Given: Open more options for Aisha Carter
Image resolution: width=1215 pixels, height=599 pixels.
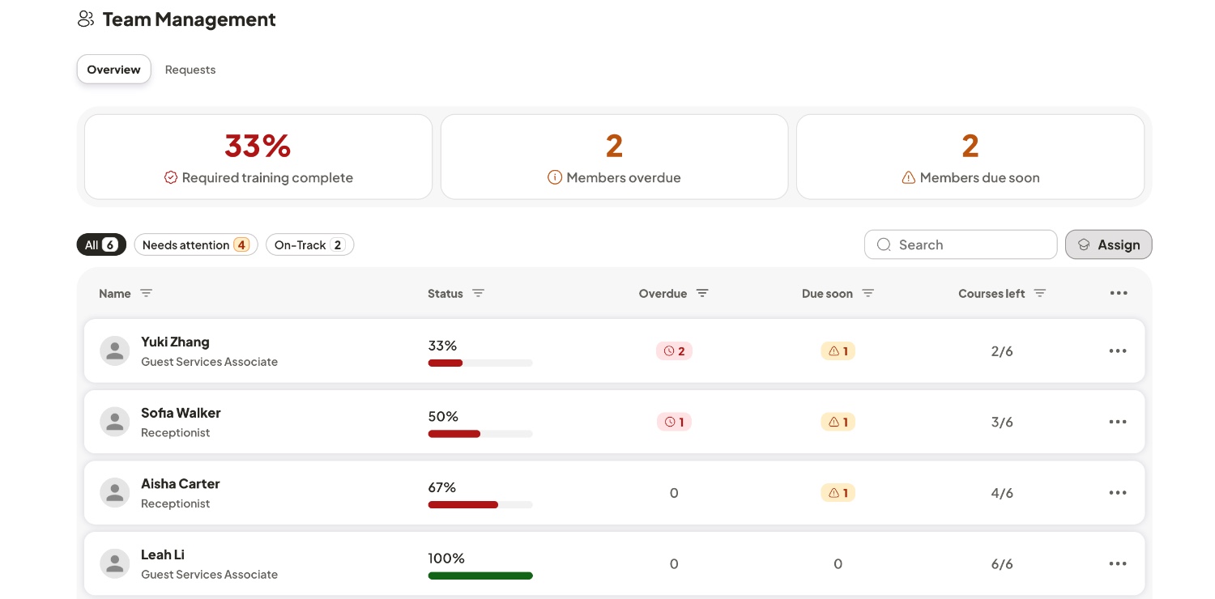Looking at the screenshot, I should click(x=1118, y=493).
